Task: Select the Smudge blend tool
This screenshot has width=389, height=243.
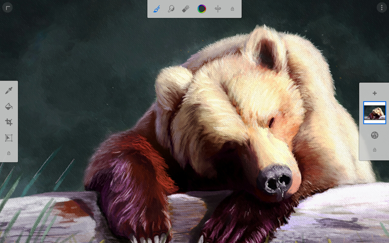Action: pos(171,9)
